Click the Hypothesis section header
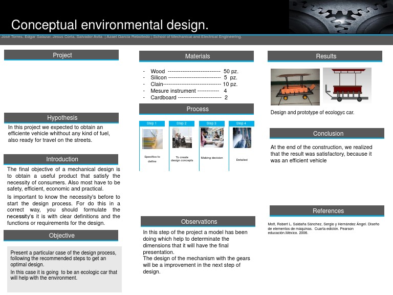 (x=61, y=118)
